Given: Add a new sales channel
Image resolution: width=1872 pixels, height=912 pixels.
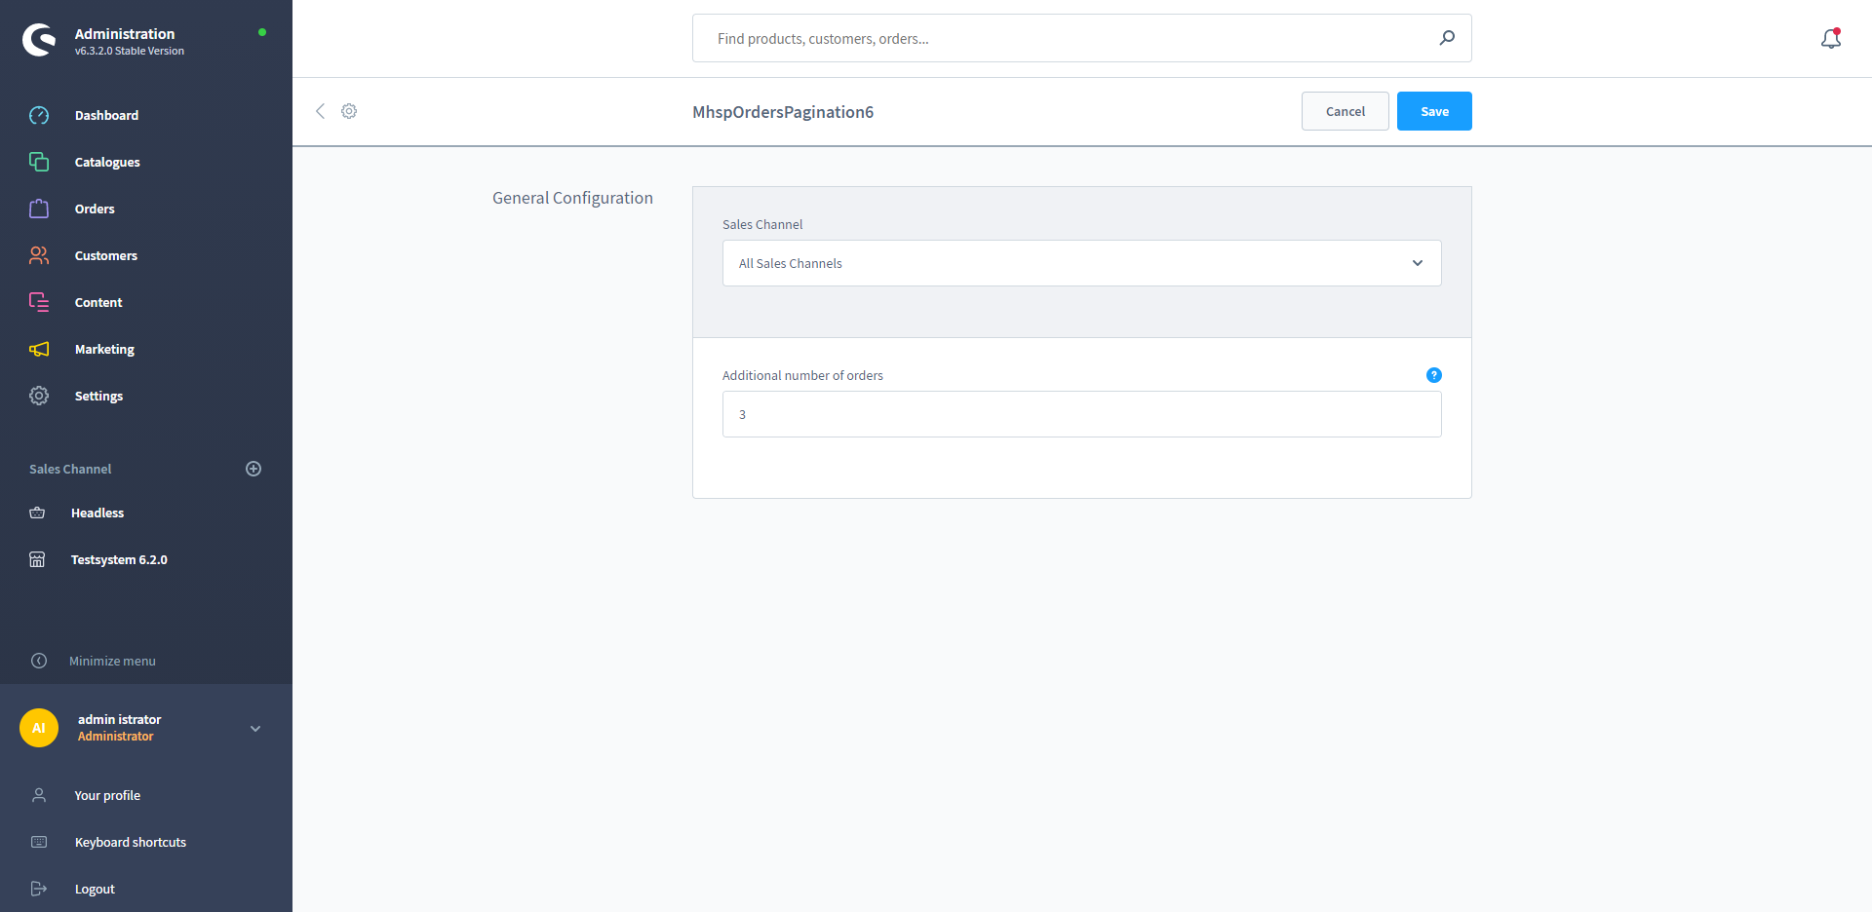Looking at the screenshot, I should point(253,469).
